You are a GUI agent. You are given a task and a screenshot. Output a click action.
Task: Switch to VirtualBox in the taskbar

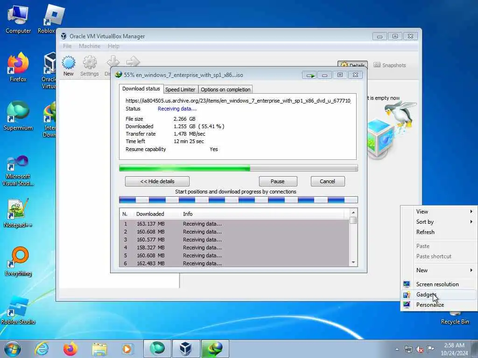(x=186, y=349)
